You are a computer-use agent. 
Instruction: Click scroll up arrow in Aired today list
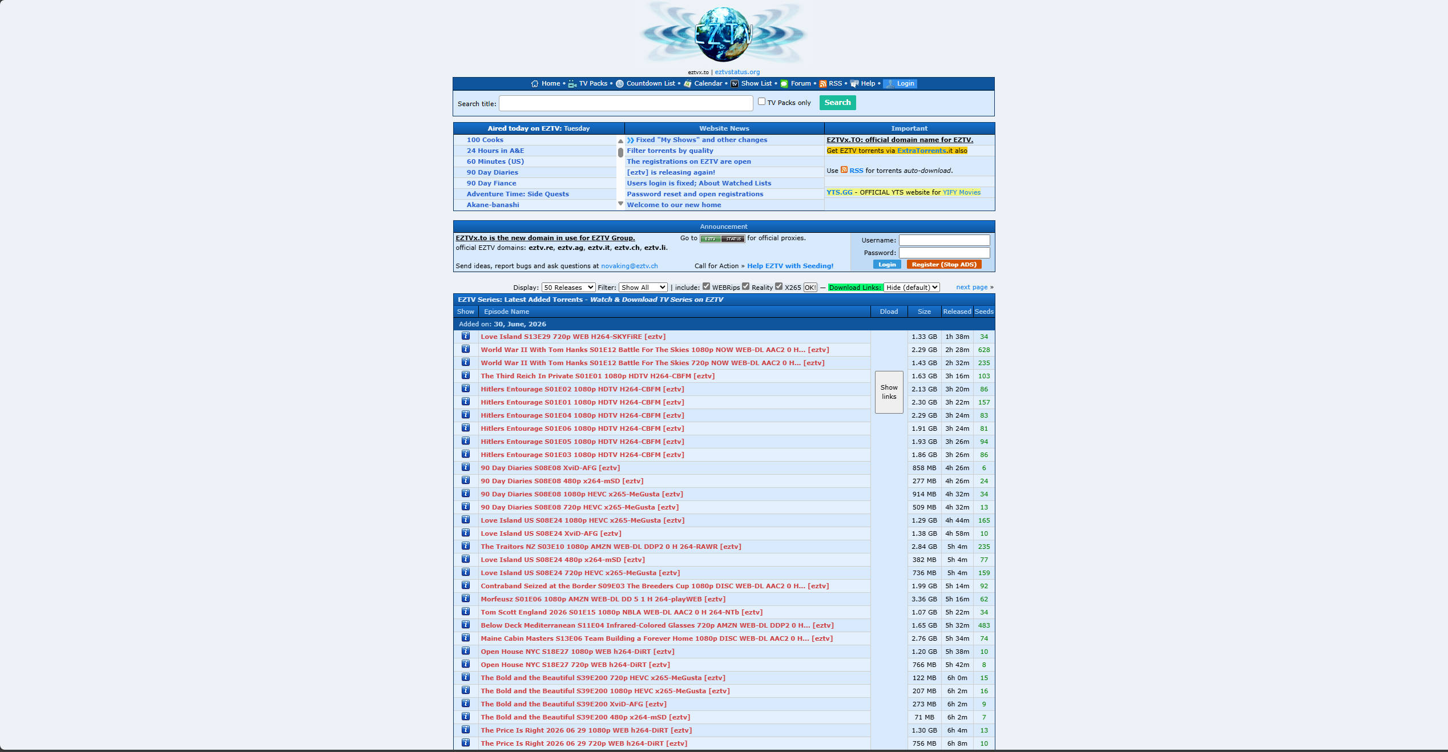coord(620,141)
